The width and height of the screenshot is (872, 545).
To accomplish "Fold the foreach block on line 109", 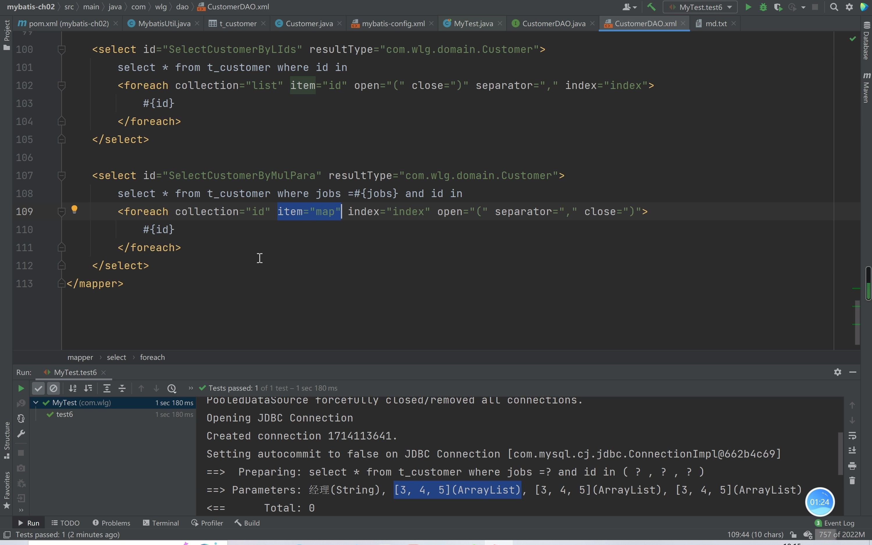I will click(62, 212).
